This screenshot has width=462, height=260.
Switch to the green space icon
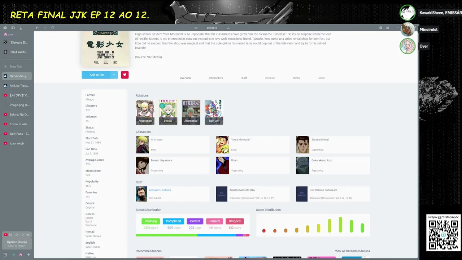coord(13,255)
